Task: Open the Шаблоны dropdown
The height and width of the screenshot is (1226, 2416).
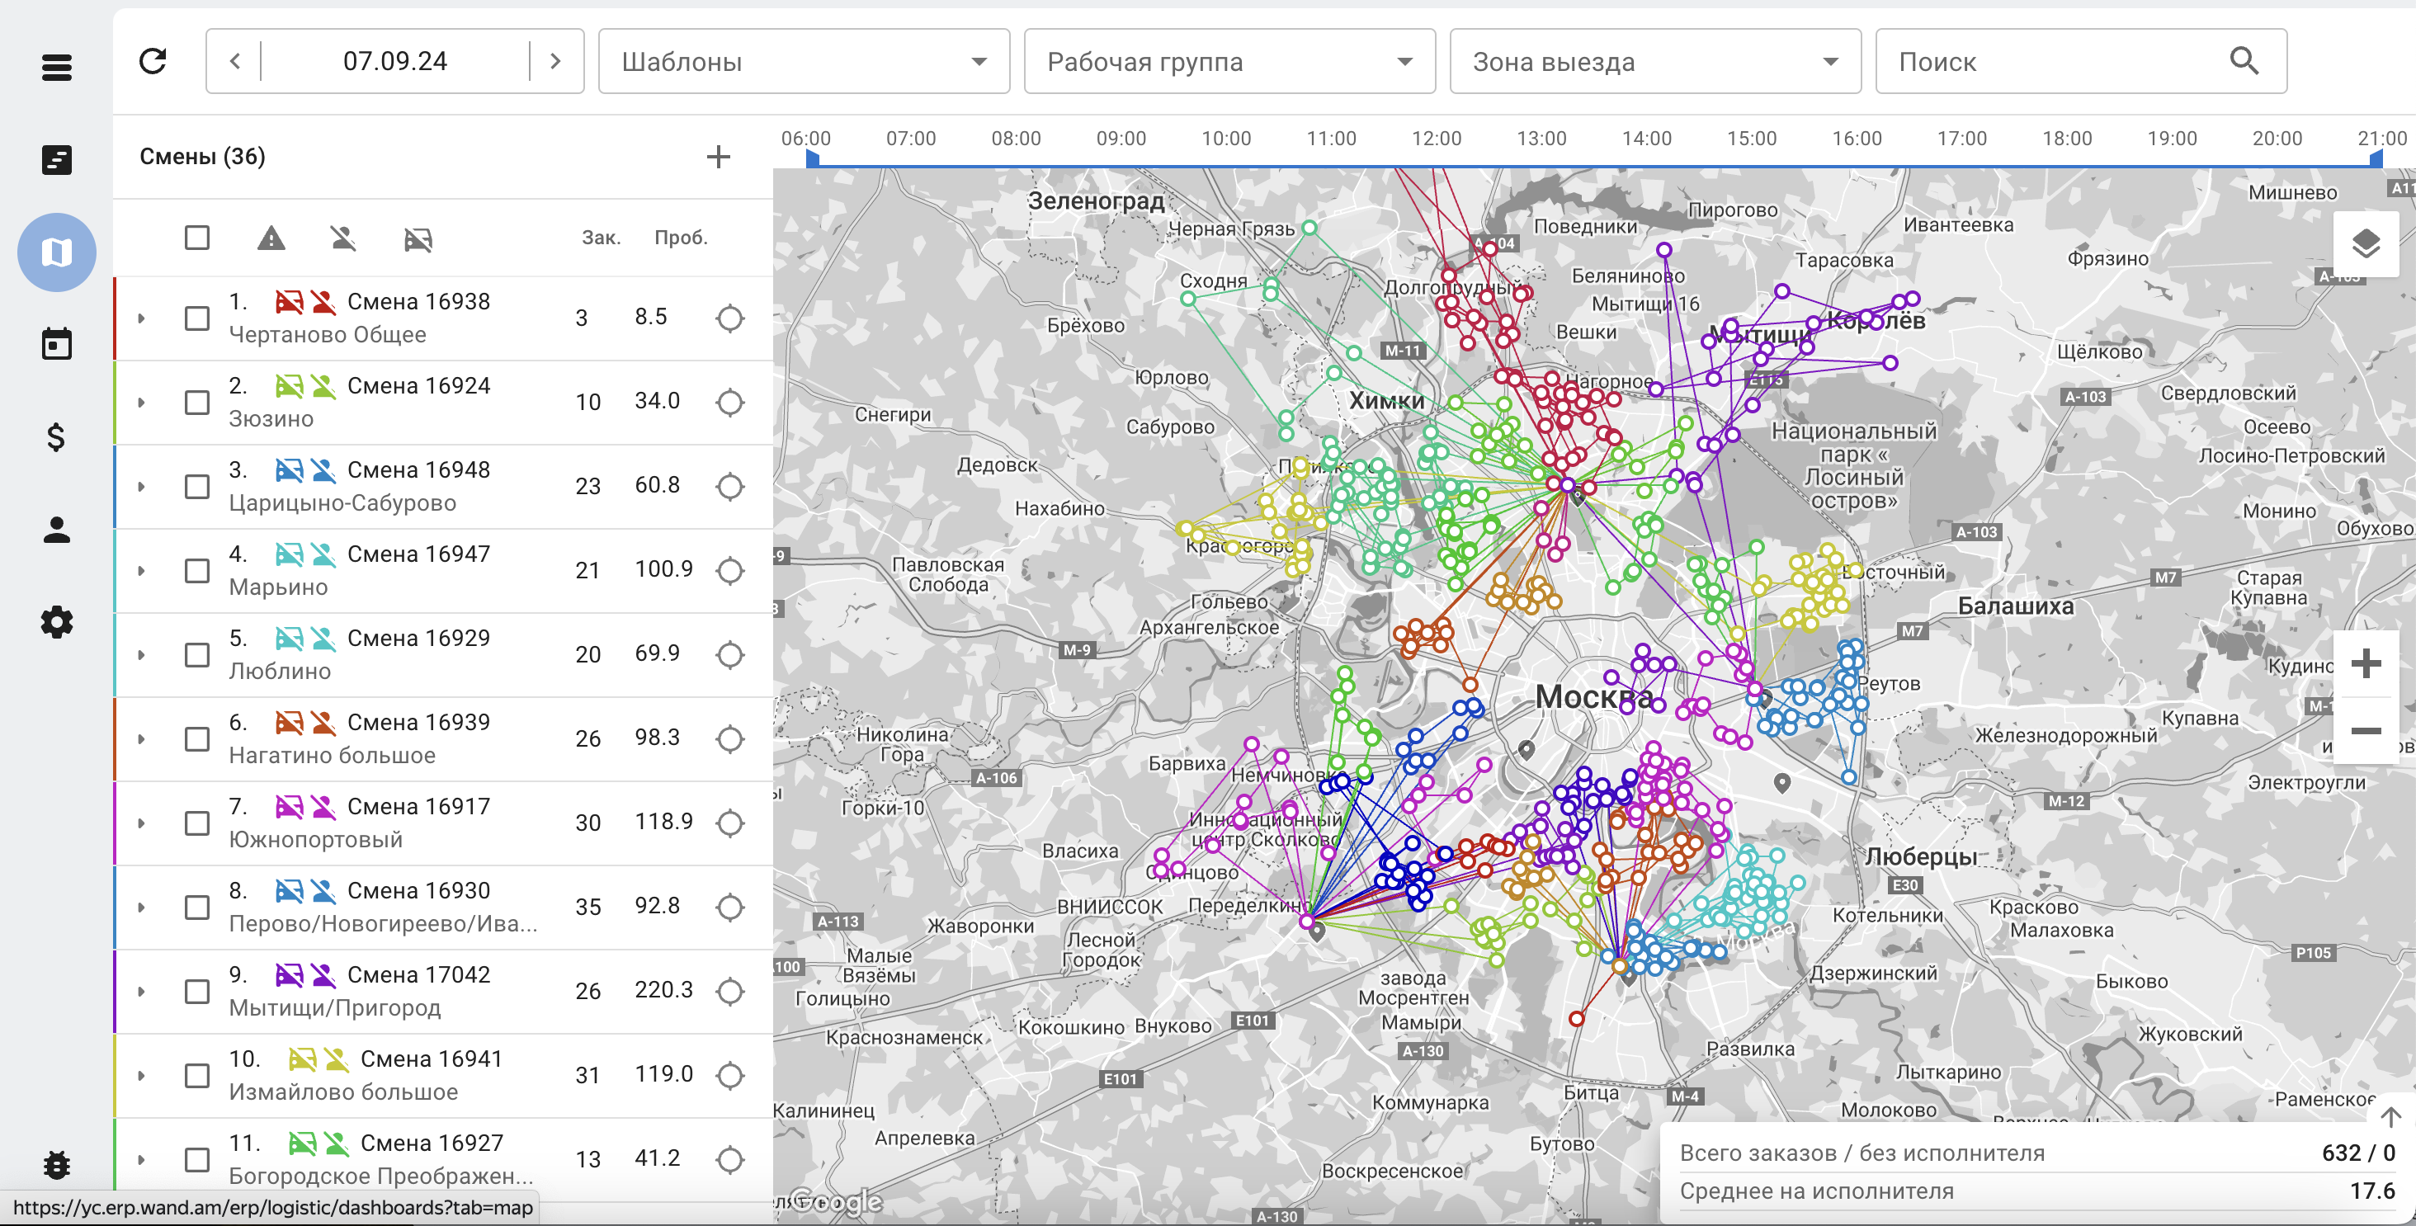Action: click(x=804, y=62)
